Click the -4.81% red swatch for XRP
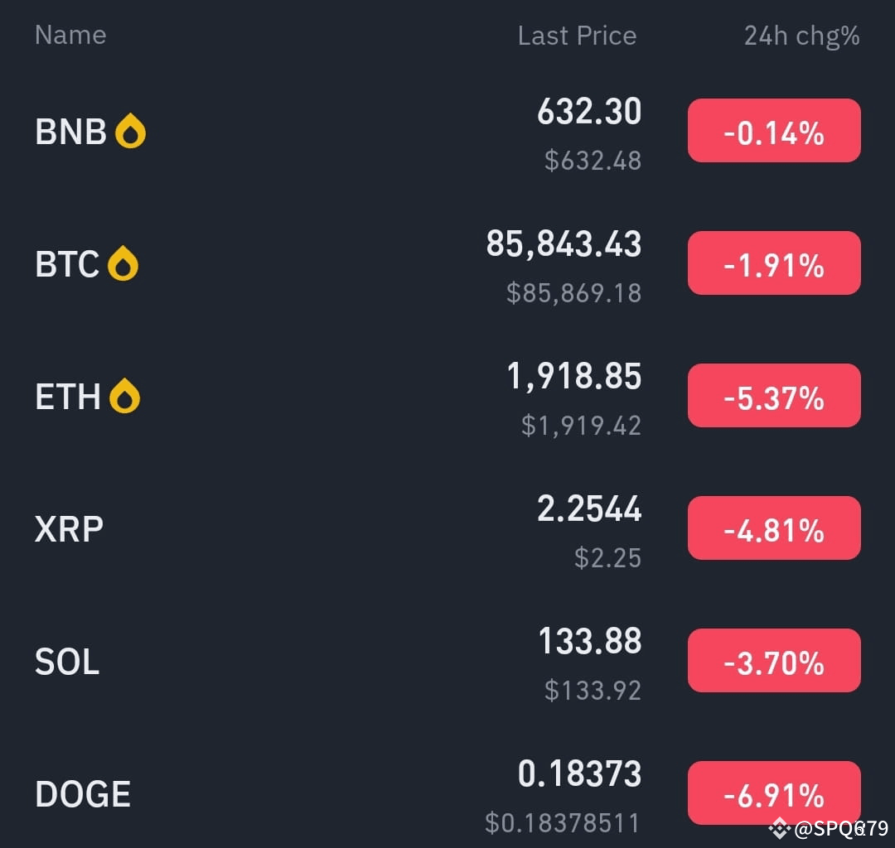895x848 pixels. (x=773, y=528)
